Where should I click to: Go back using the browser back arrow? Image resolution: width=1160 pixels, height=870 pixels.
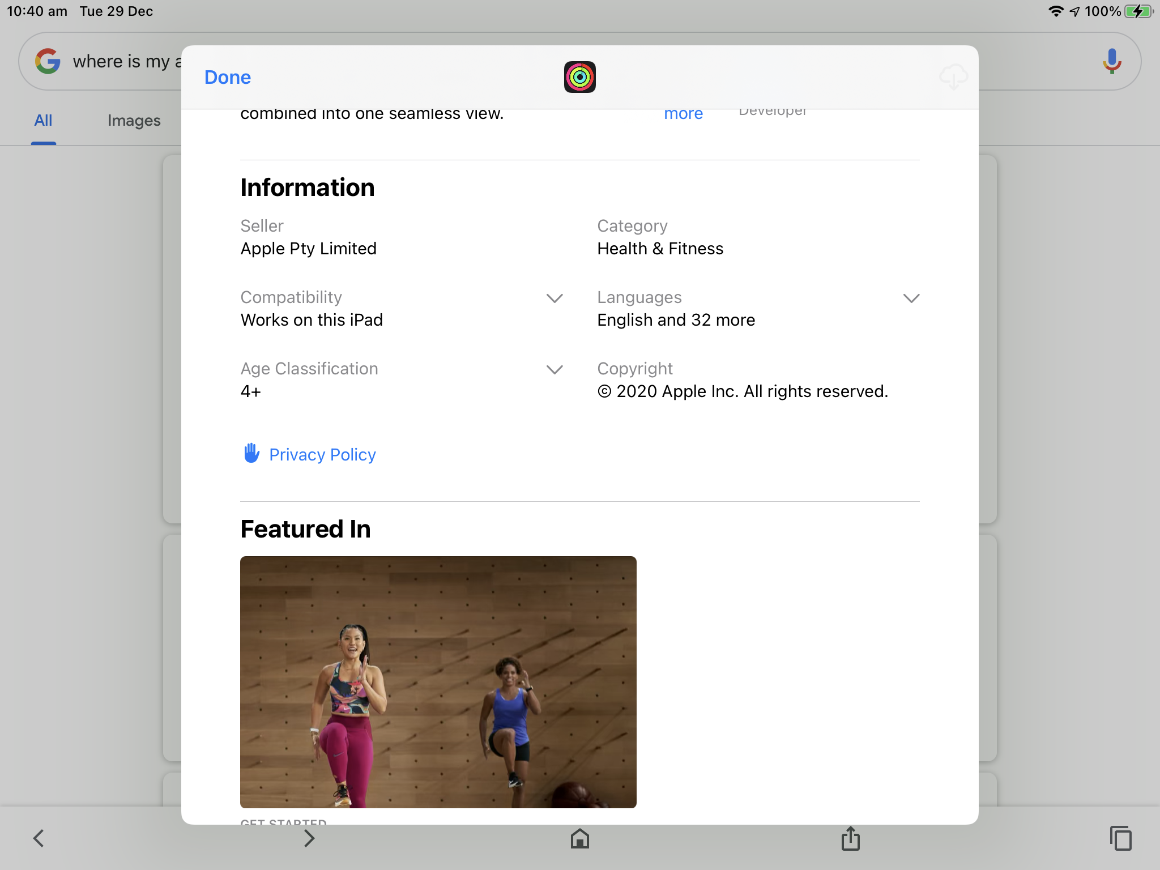coord(39,838)
